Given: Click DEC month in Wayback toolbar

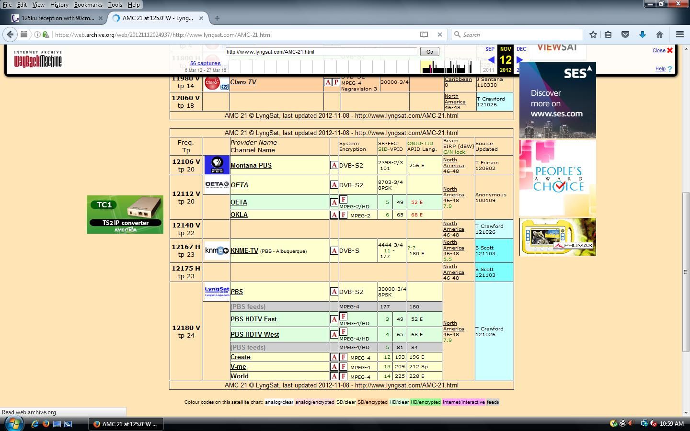Looking at the screenshot, I should [521, 49].
